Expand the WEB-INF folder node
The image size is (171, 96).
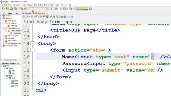6,23
